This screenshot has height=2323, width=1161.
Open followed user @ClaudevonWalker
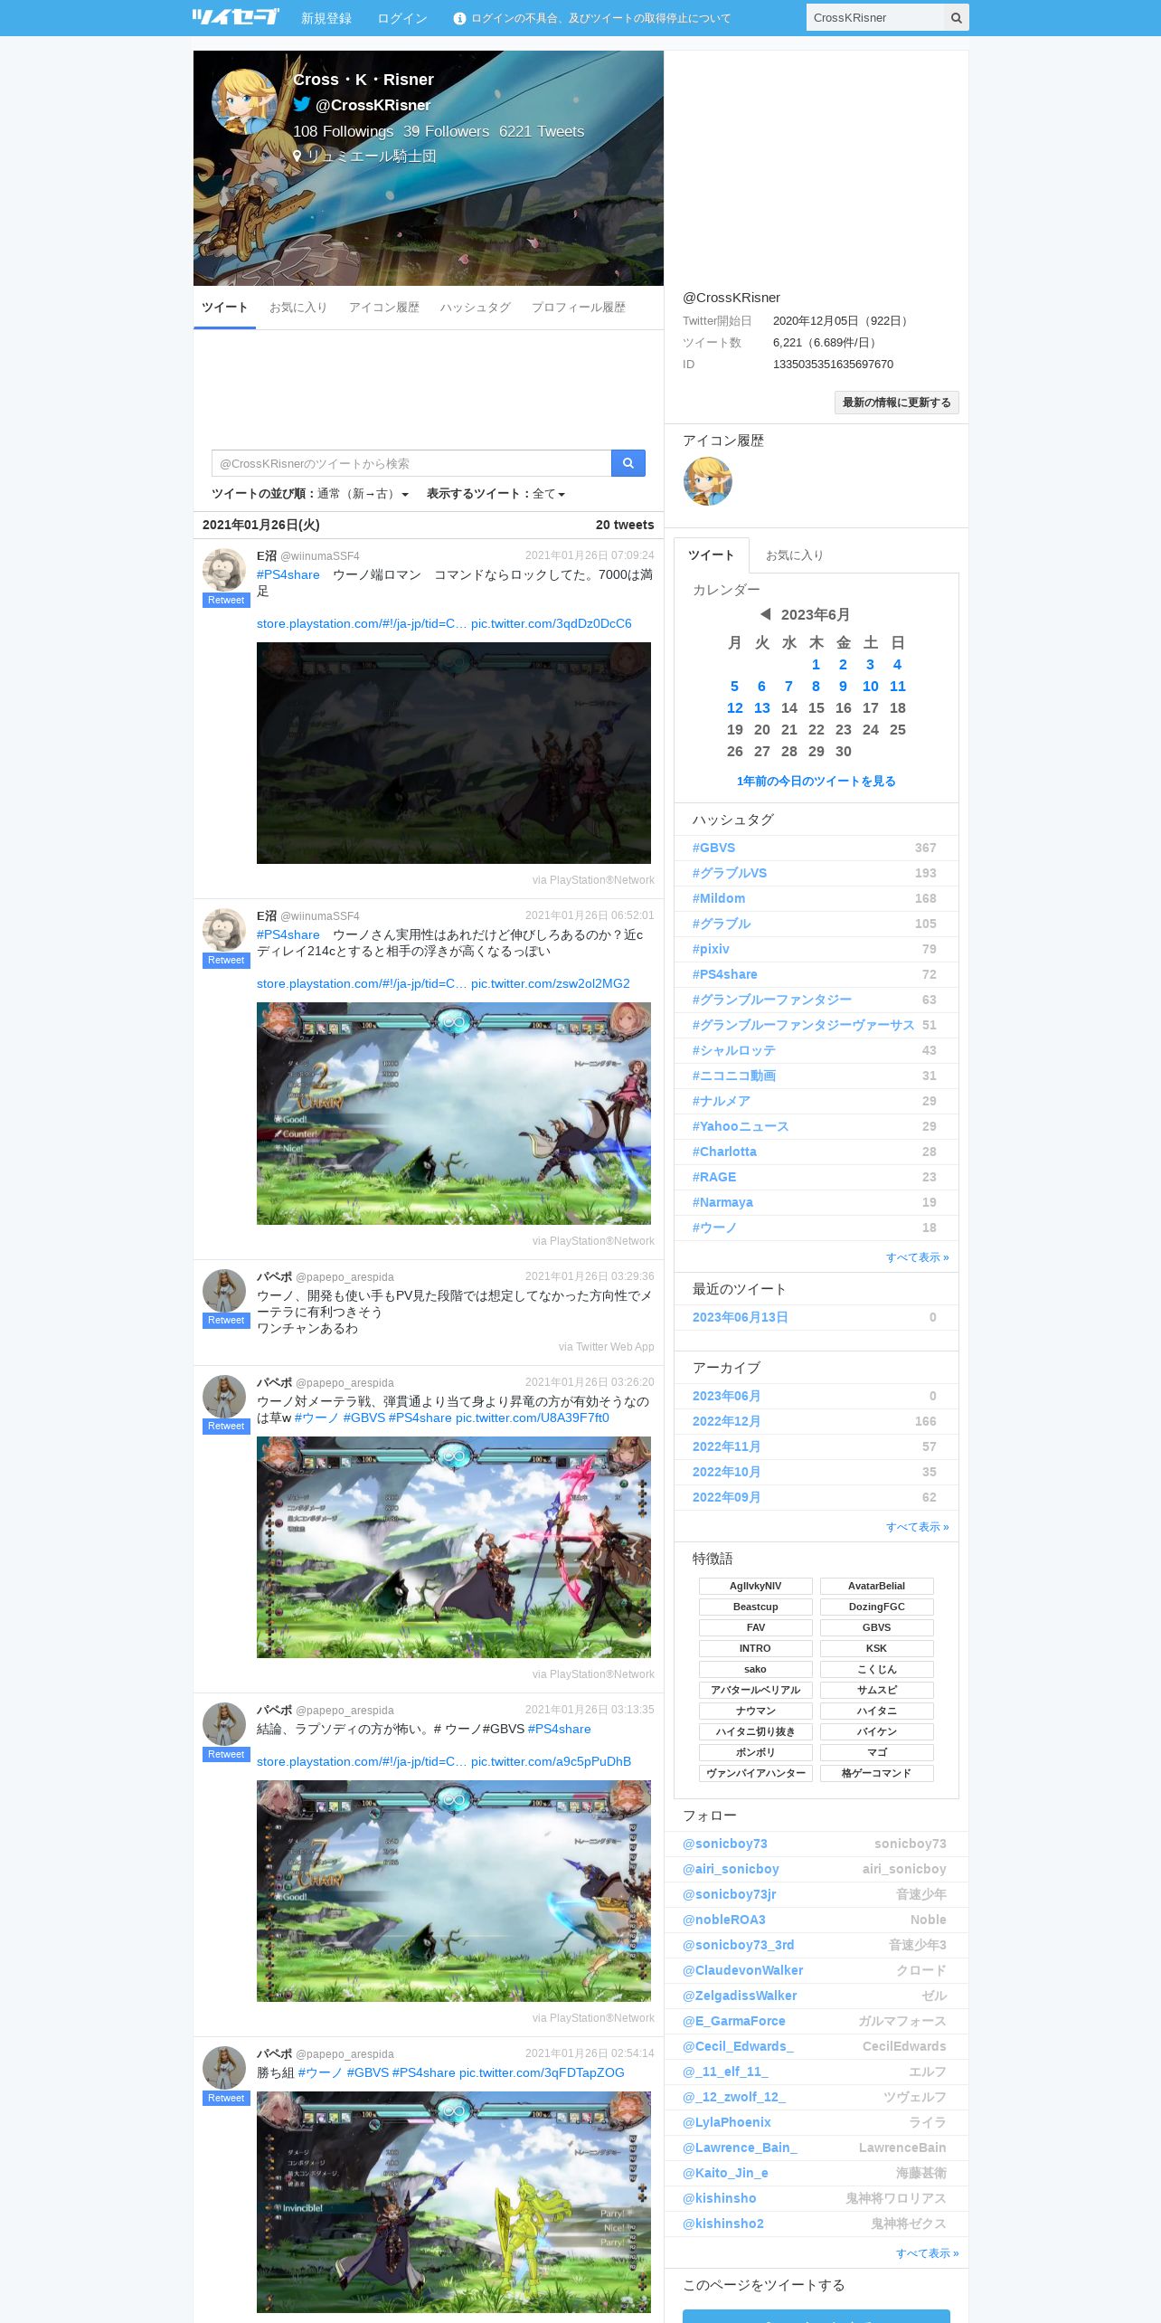coord(742,1970)
